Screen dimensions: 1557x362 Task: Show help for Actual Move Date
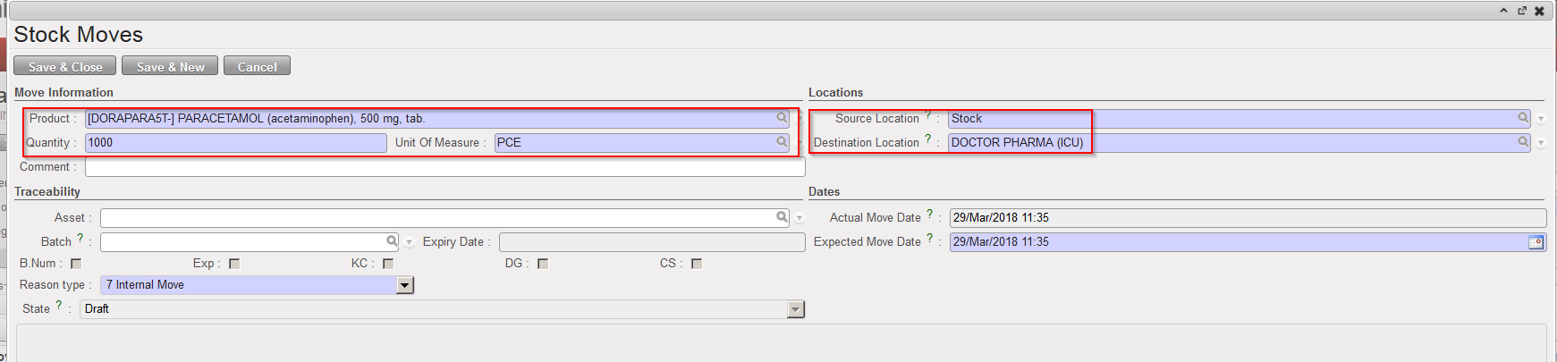tap(930, 215)
